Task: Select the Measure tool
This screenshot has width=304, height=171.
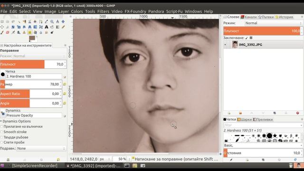Action: (57, 21)
